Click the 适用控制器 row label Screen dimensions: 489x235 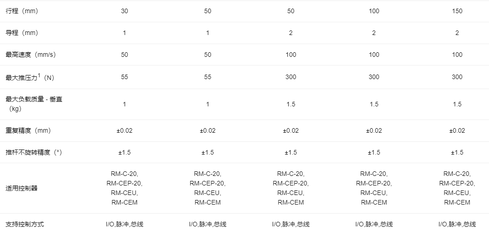pos(21,188)
